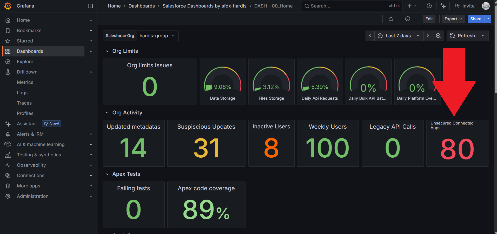Image resolution: width=497 pixels, height=234 pixels.
Task: Collapse the Org Limits section
Action: tap(108, 51)
